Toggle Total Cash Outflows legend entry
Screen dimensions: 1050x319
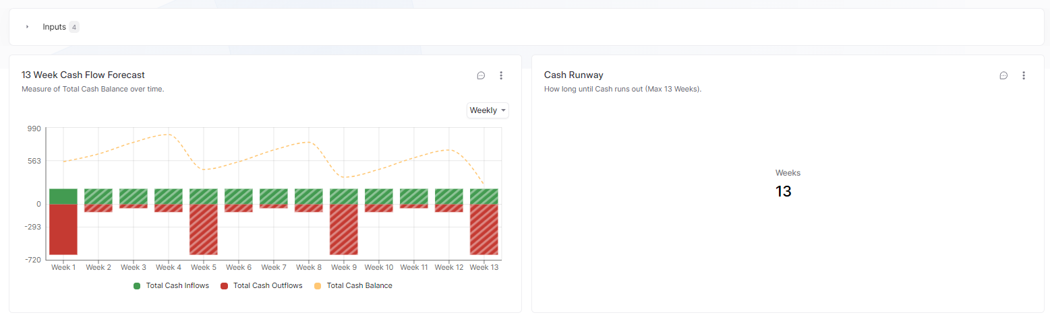click(x=262, y=285)
